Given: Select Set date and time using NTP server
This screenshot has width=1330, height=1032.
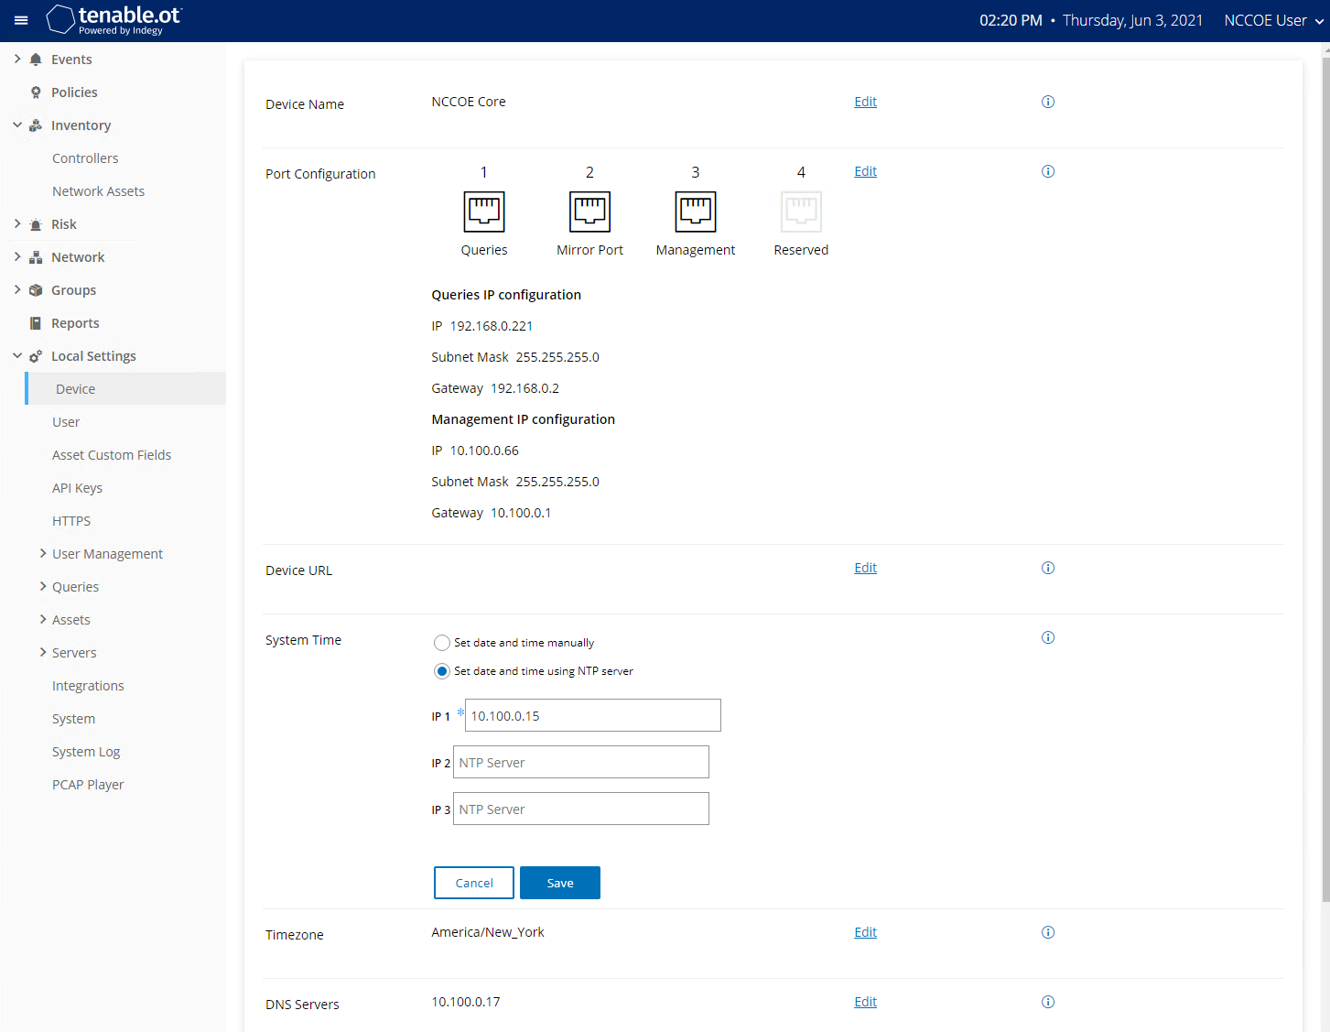Looking at the screenshot, I should 442,671.
